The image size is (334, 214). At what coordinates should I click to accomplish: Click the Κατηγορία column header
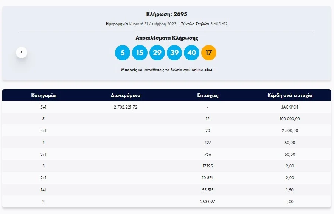point(43,95)
